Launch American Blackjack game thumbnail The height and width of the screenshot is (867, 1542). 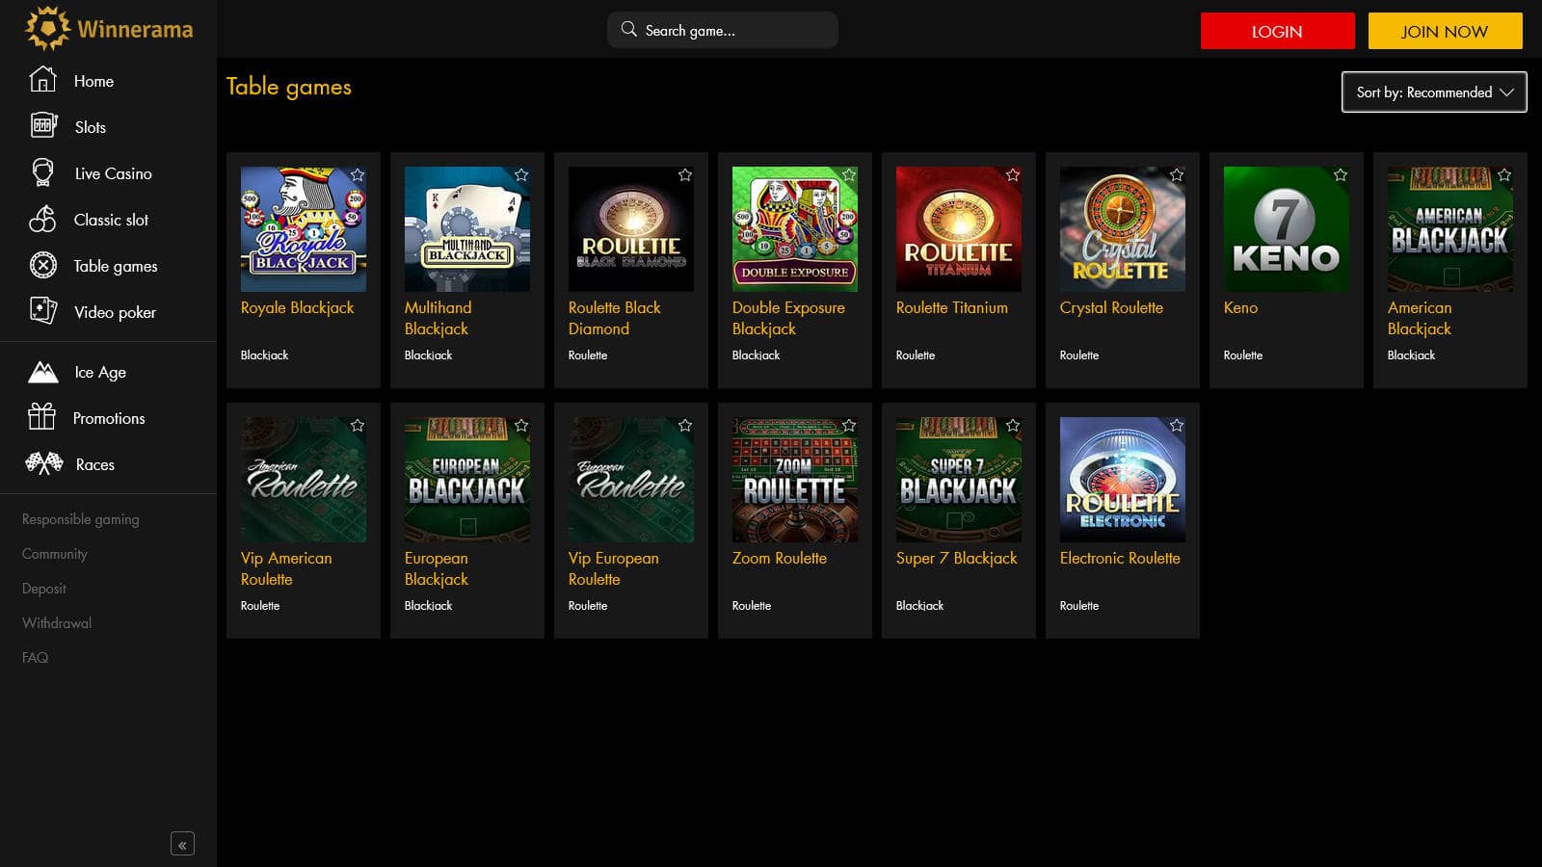[x=1450, y=229]
